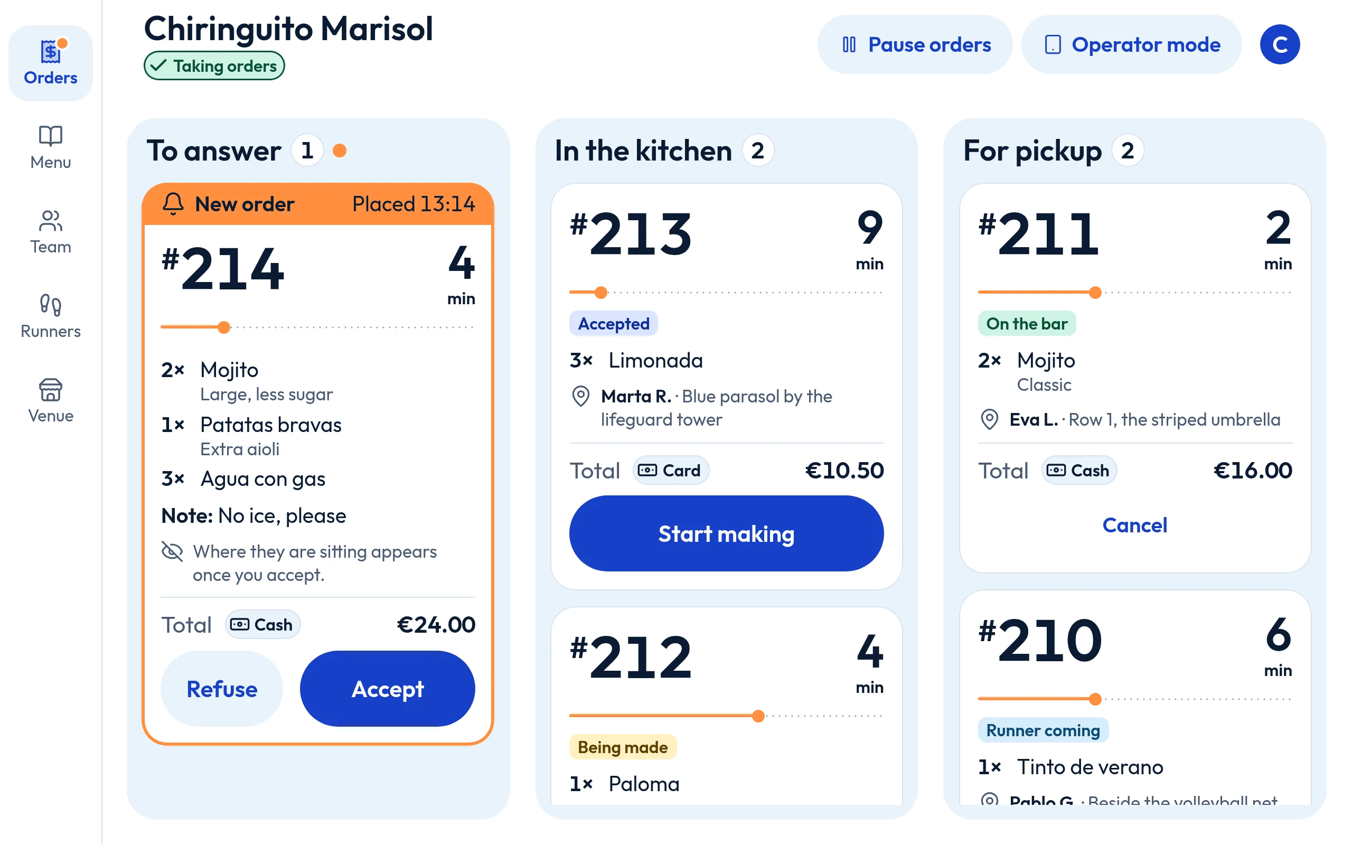1352x845 pixels.
Task: Click the order total €24.00
Action: (436, 624)
